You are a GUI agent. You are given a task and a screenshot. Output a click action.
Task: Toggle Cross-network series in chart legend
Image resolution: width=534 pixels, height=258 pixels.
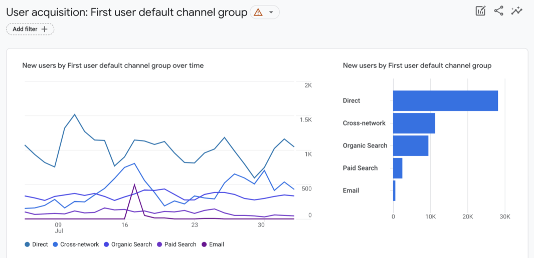coord(76,244)
